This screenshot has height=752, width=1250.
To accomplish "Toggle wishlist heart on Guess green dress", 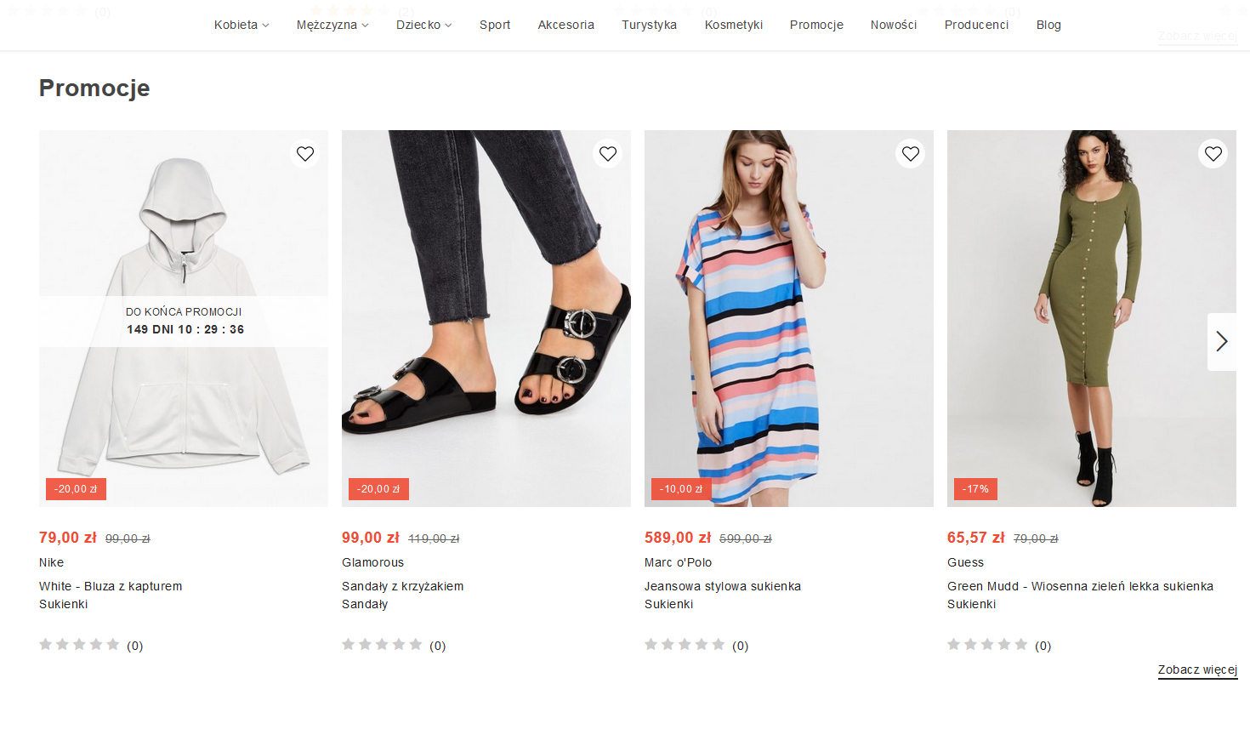I will (x=1213, y=154).
